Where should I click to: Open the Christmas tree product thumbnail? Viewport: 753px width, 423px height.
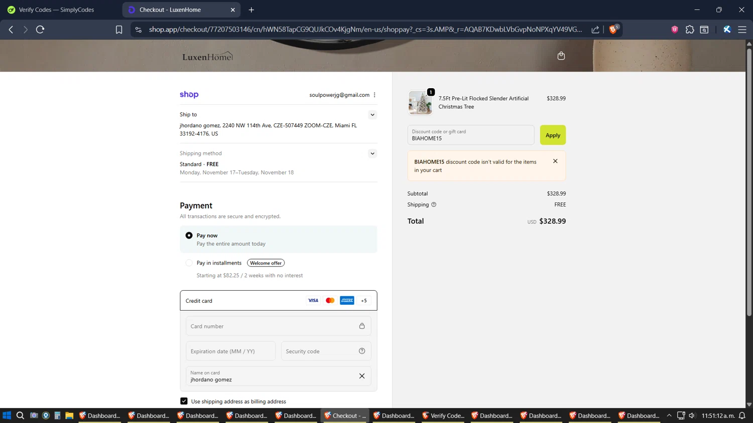coord(420,103)
